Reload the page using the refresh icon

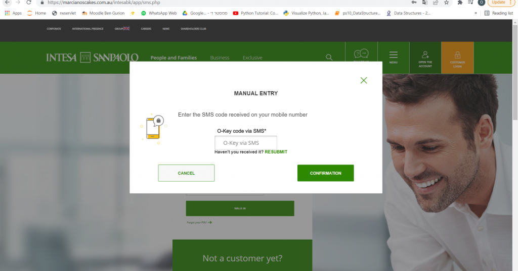click(x=29, y=3)
